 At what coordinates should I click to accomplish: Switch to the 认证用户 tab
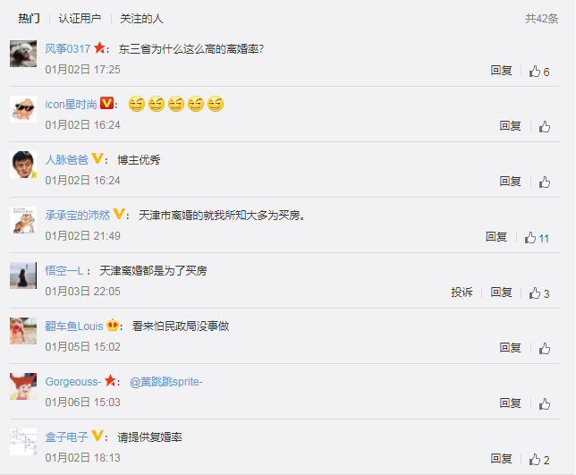[80, 19]
